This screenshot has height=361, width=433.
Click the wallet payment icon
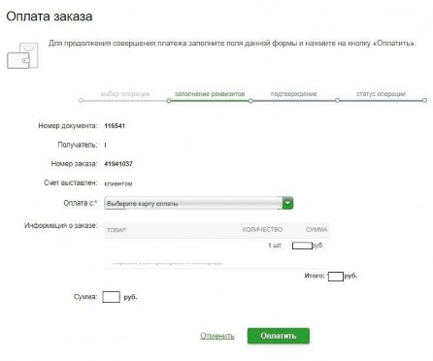[22, 55]
